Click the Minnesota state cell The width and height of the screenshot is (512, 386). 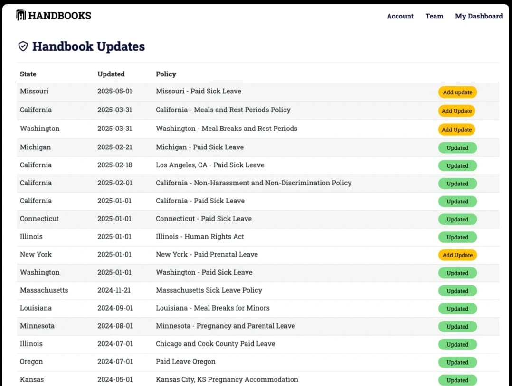pyautogui.click(x=37, y=326)
